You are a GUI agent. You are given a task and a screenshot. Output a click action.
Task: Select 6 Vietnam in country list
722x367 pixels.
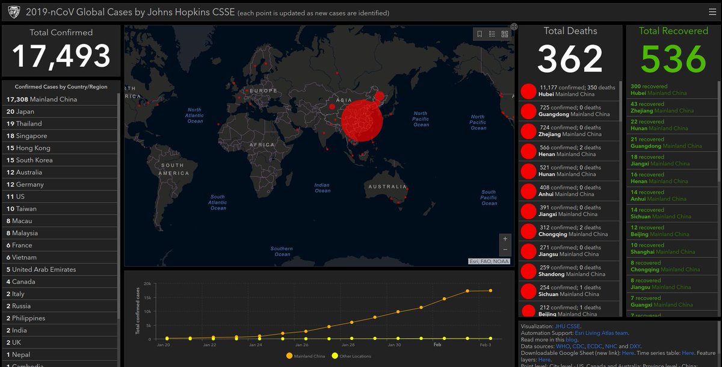click(60, 258)
